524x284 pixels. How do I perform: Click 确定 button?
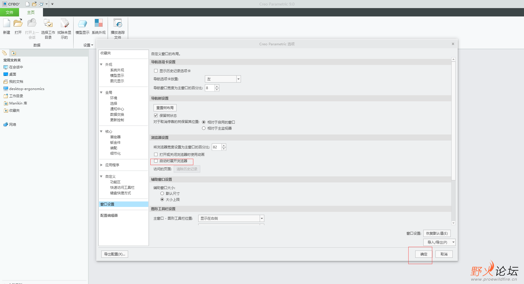[424, 254]
